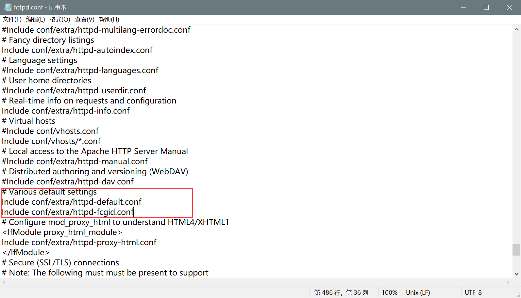Open the 格式(O) menu

point(60,20)
